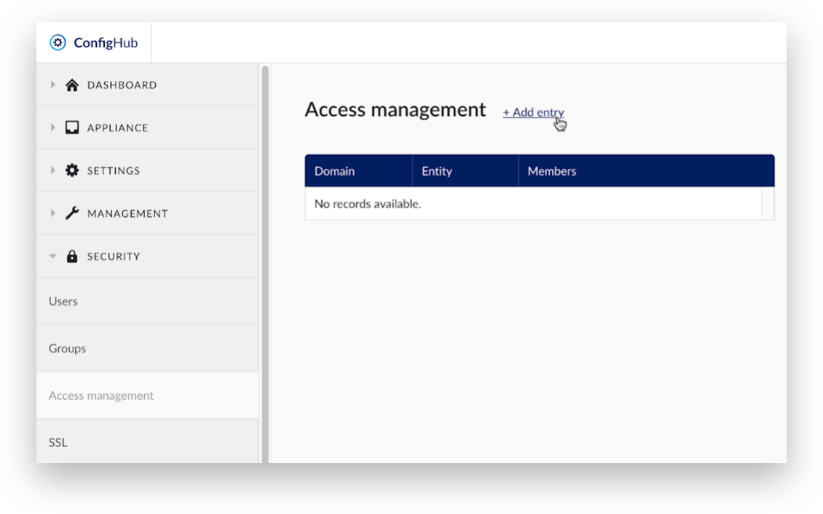Expand the Appliance section arrow
Viewport: 823px width, 514px height.
pos(52,127)
